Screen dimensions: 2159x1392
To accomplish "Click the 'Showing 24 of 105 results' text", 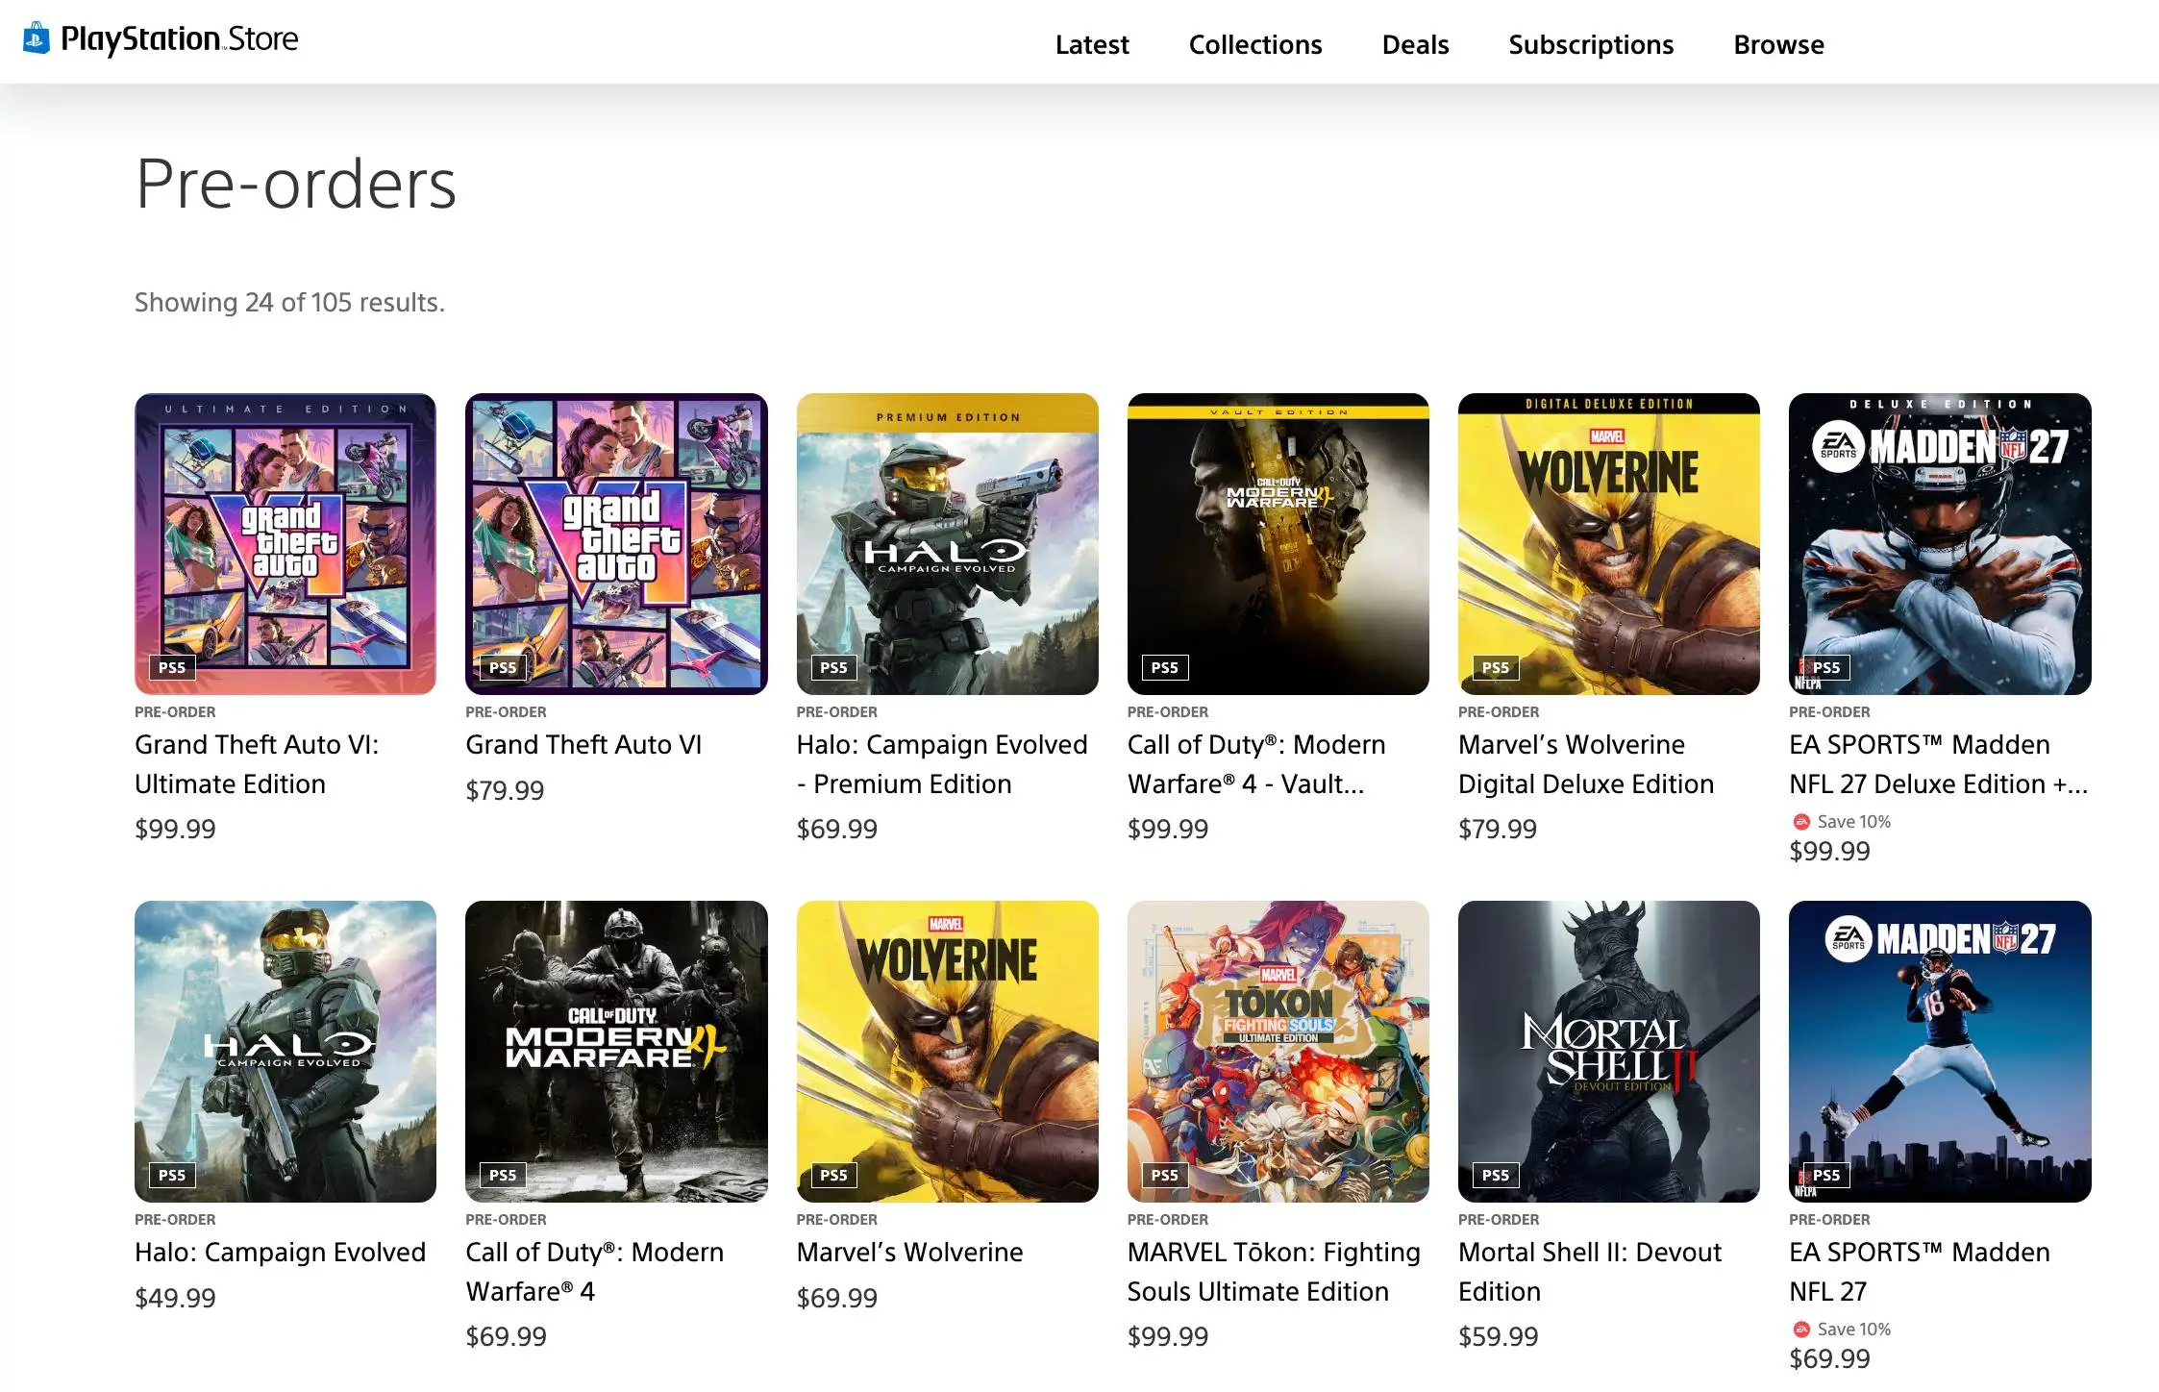I will [289, 303].
